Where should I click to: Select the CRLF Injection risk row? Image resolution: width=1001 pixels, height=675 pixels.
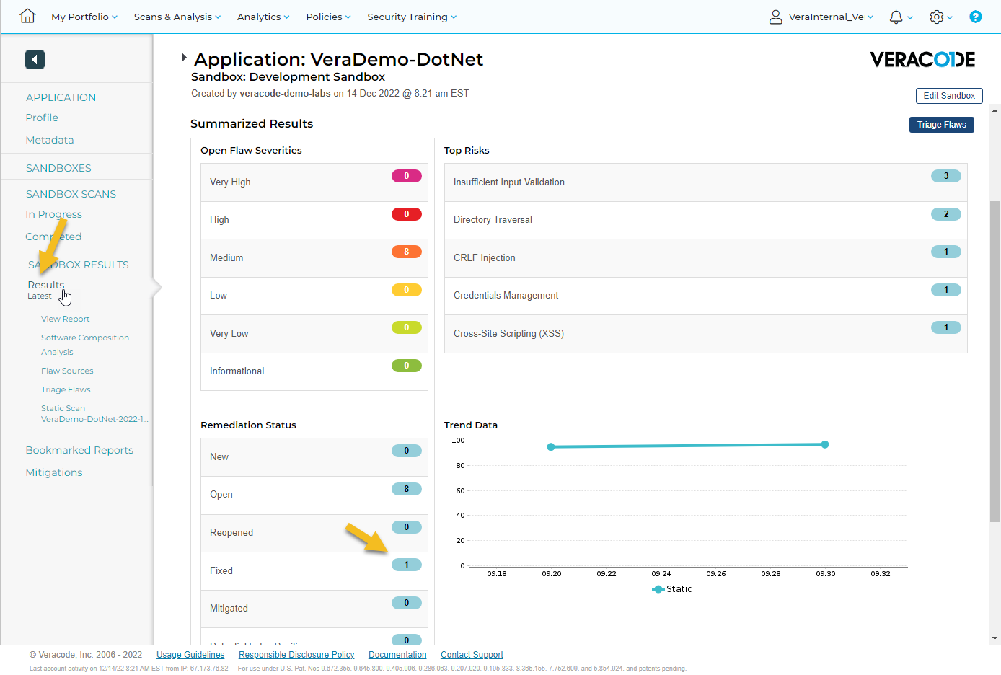(x=706, y=258)
